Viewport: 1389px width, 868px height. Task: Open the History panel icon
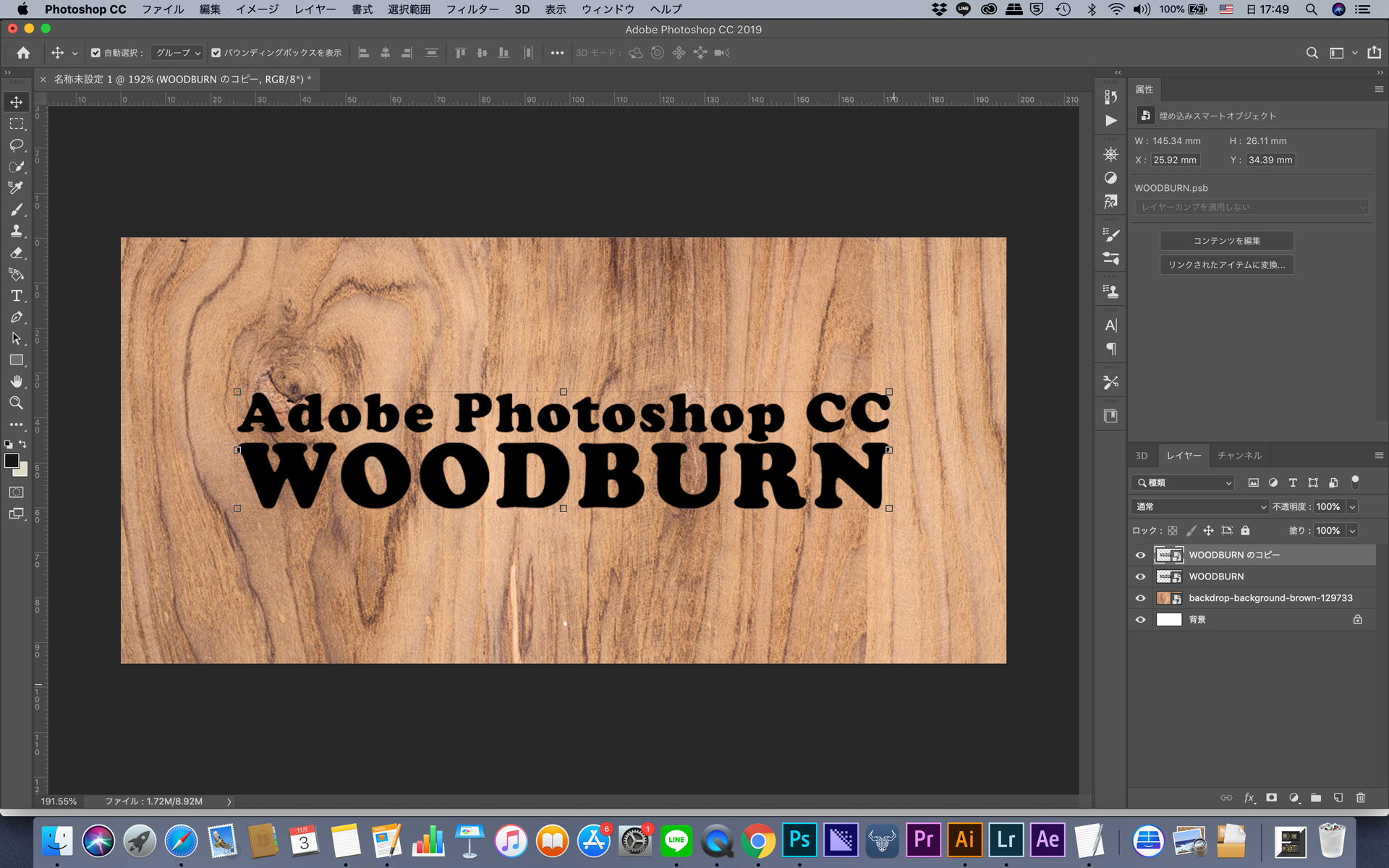1110,97
